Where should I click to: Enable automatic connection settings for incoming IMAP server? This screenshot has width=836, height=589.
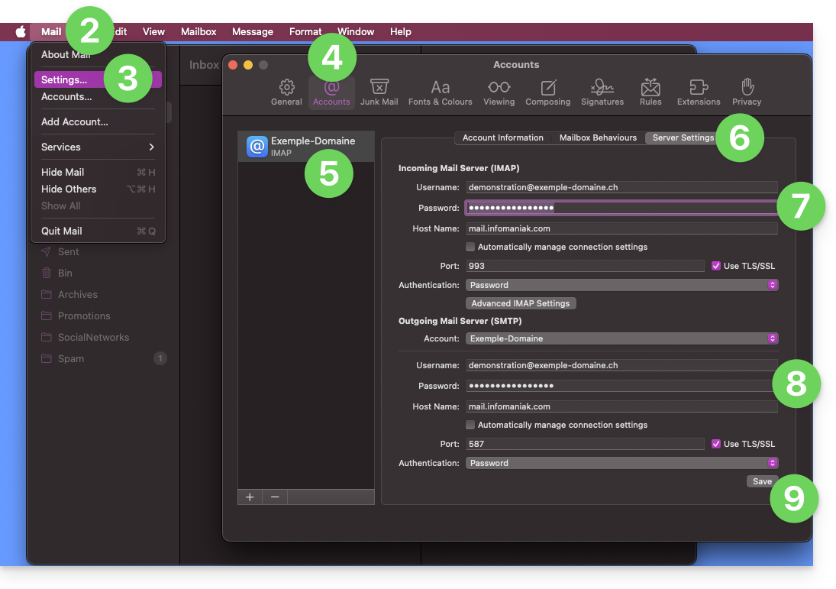(470, 247)
